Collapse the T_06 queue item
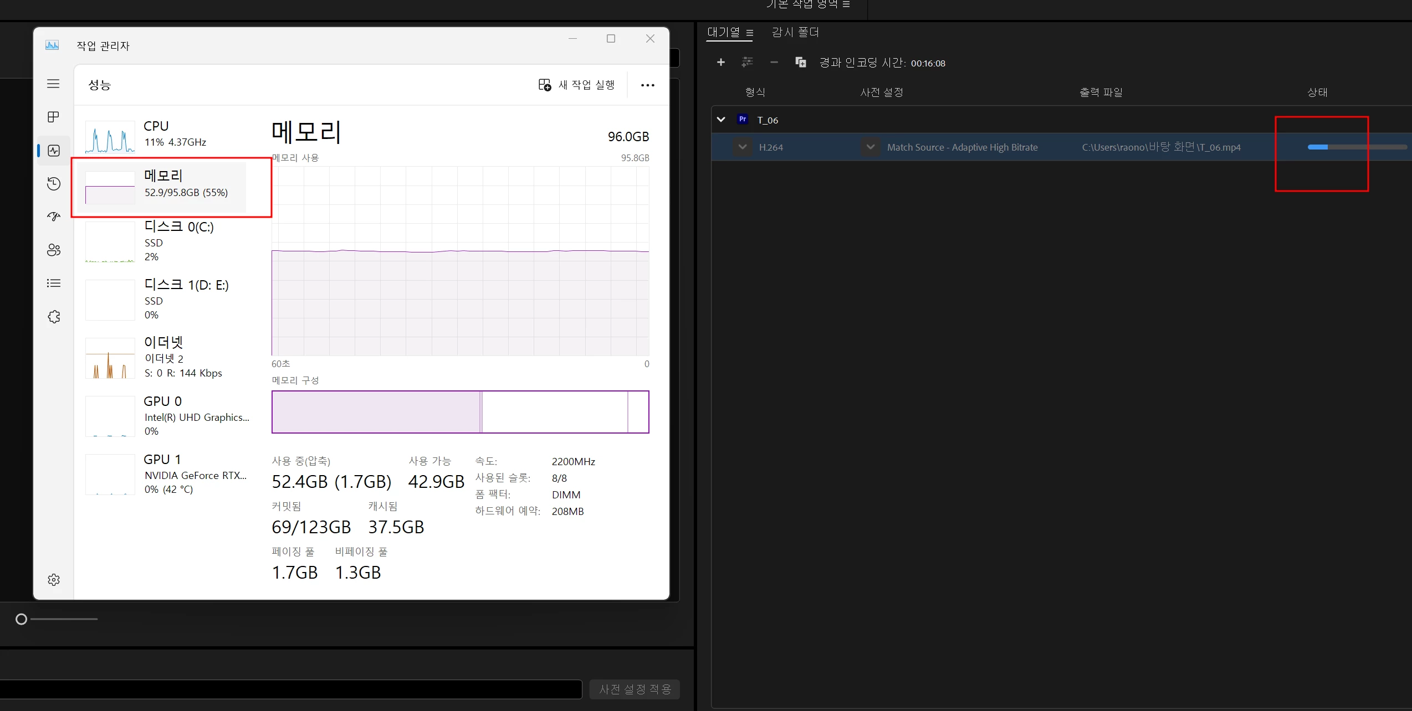 720,120
